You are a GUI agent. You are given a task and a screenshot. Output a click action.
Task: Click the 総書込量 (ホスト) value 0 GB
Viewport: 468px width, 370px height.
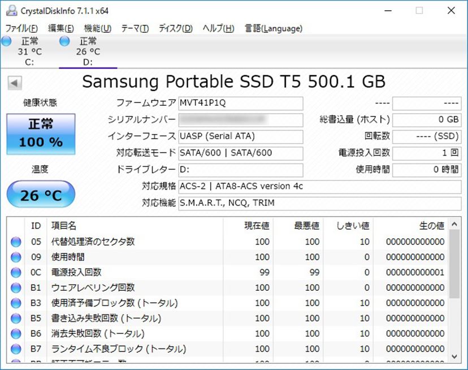point(427,120)
